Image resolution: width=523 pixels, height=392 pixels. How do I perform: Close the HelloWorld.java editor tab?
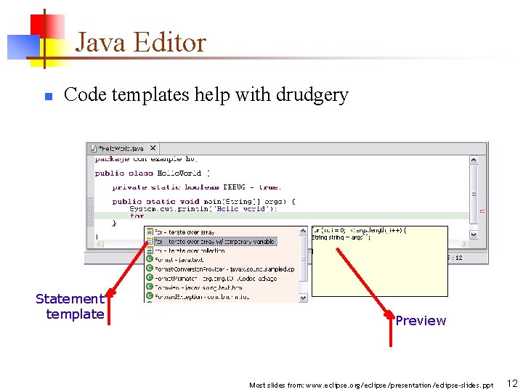point(153,147)
